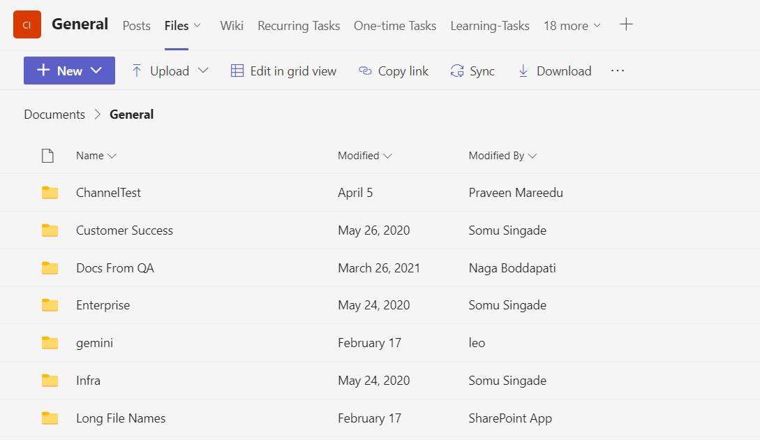Go to the Wiki tab
The image size is (760, 440).
(232, 26)
